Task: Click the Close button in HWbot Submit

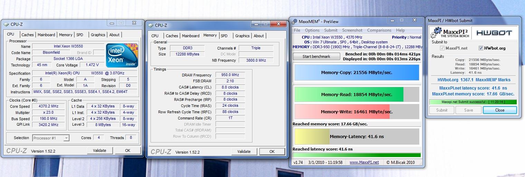Action: tap(500, 110)
